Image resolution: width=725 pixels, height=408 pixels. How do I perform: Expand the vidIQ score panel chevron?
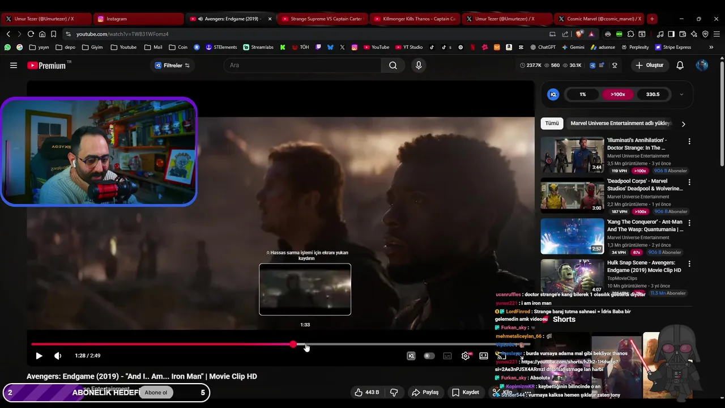coord(681,95)
